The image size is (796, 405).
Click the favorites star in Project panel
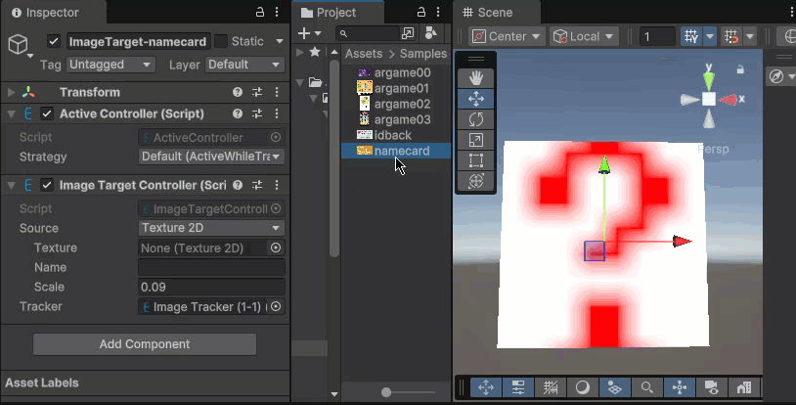point(315,52)
